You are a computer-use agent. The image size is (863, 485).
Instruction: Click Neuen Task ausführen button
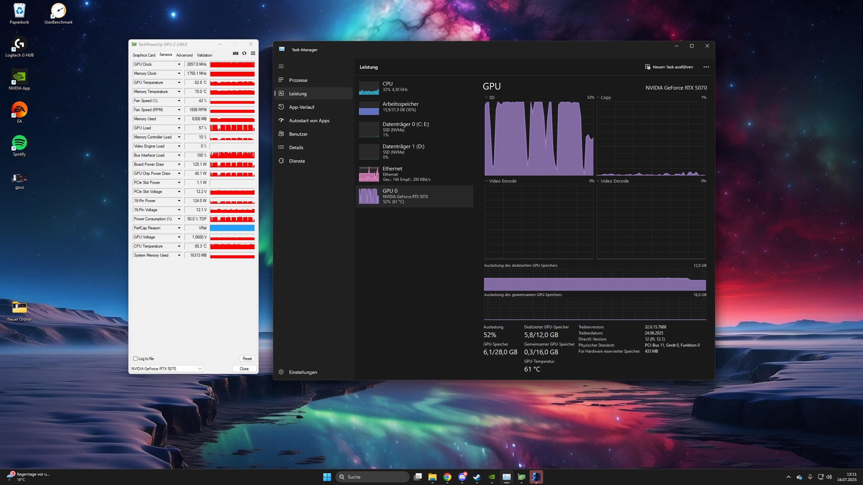click(669, 67)
